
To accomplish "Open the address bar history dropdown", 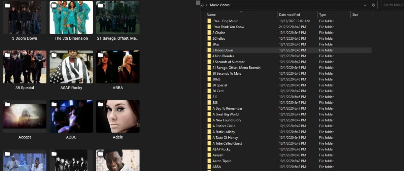I will [365, 5].
